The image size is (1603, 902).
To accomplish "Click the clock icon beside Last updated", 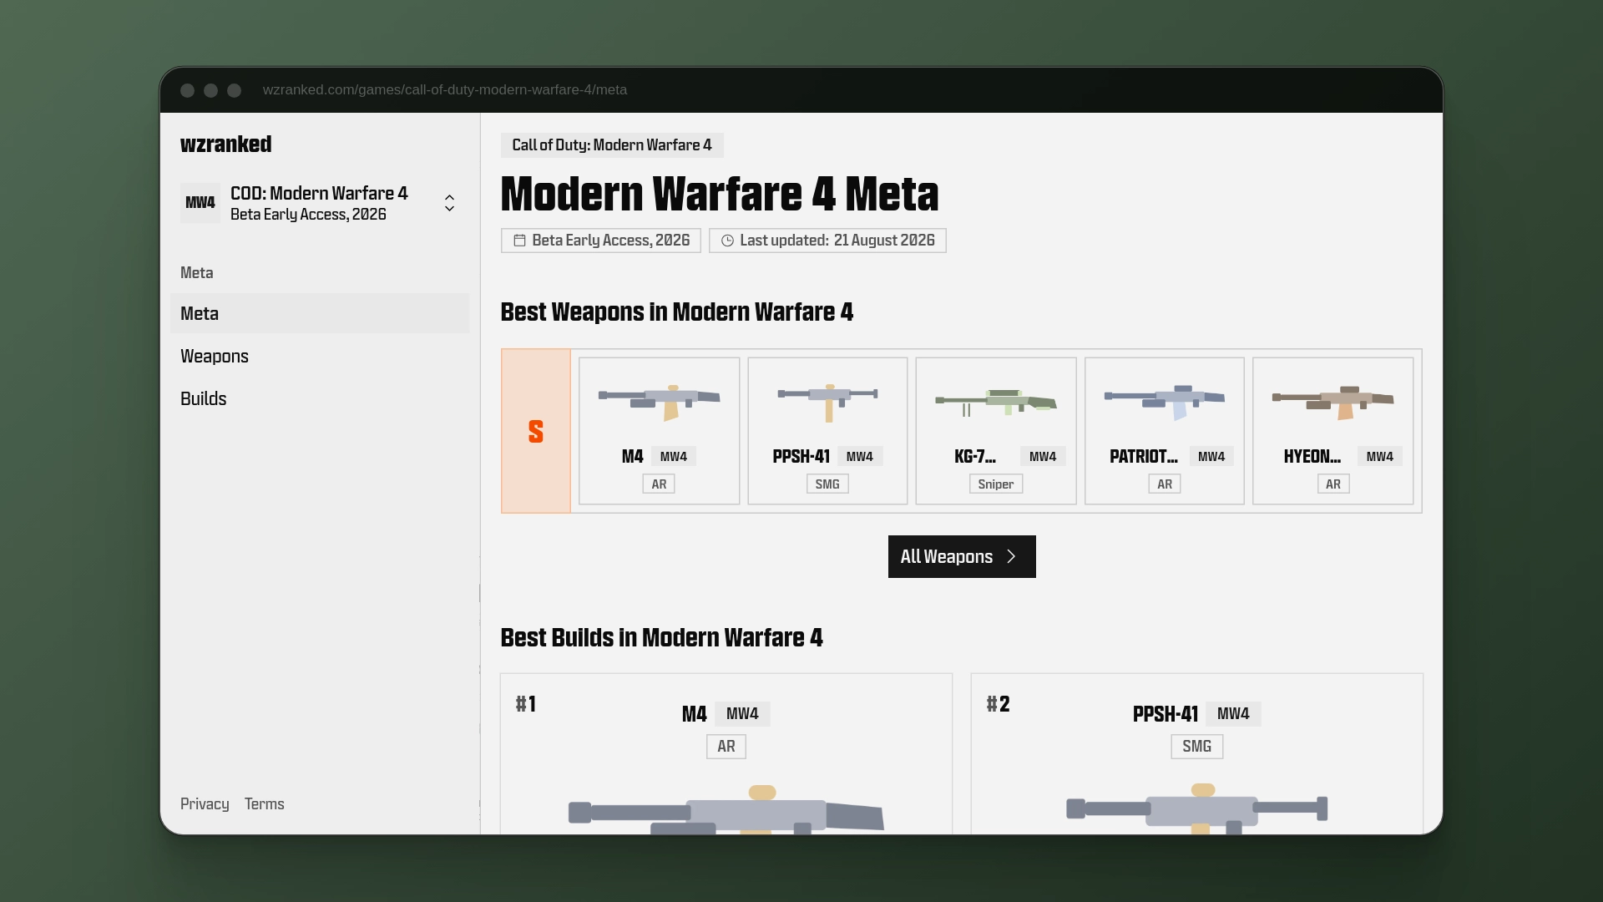I will 727,241.
